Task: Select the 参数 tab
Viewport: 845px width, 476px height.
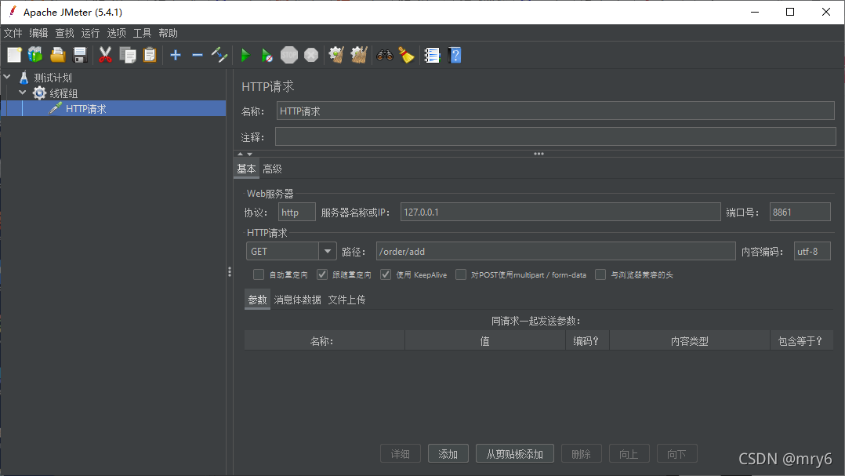Action: (258, 300)
